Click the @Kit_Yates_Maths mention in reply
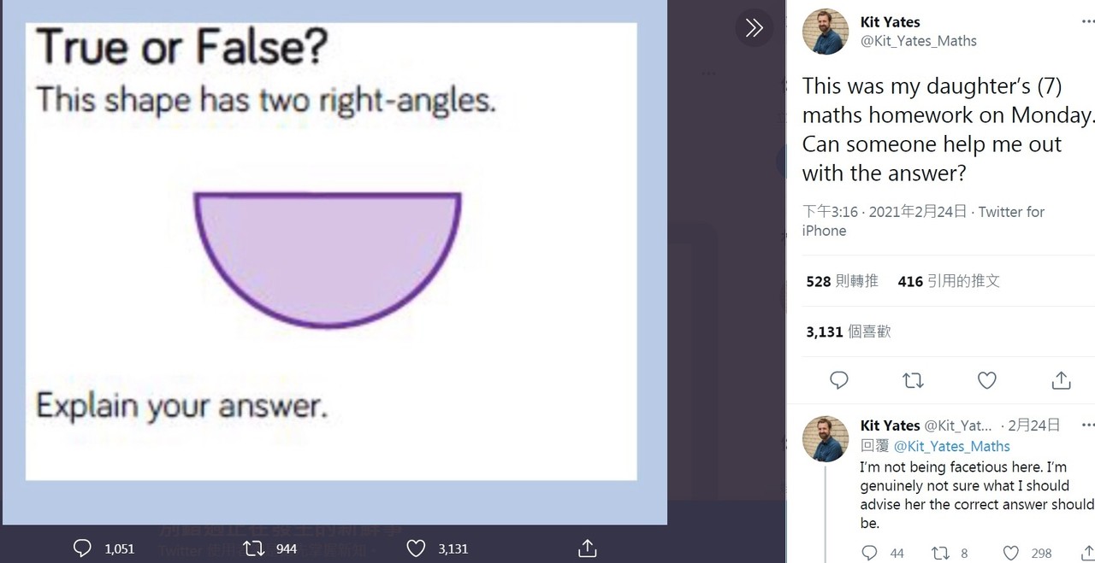The image size is (1095, 563). pyautogui.click(x=951, y=446)
